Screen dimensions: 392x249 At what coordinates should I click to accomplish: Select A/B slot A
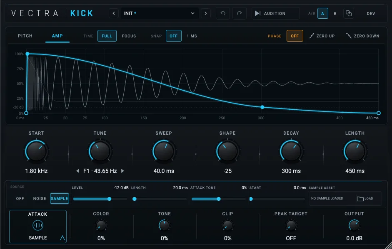coord(323,13)
